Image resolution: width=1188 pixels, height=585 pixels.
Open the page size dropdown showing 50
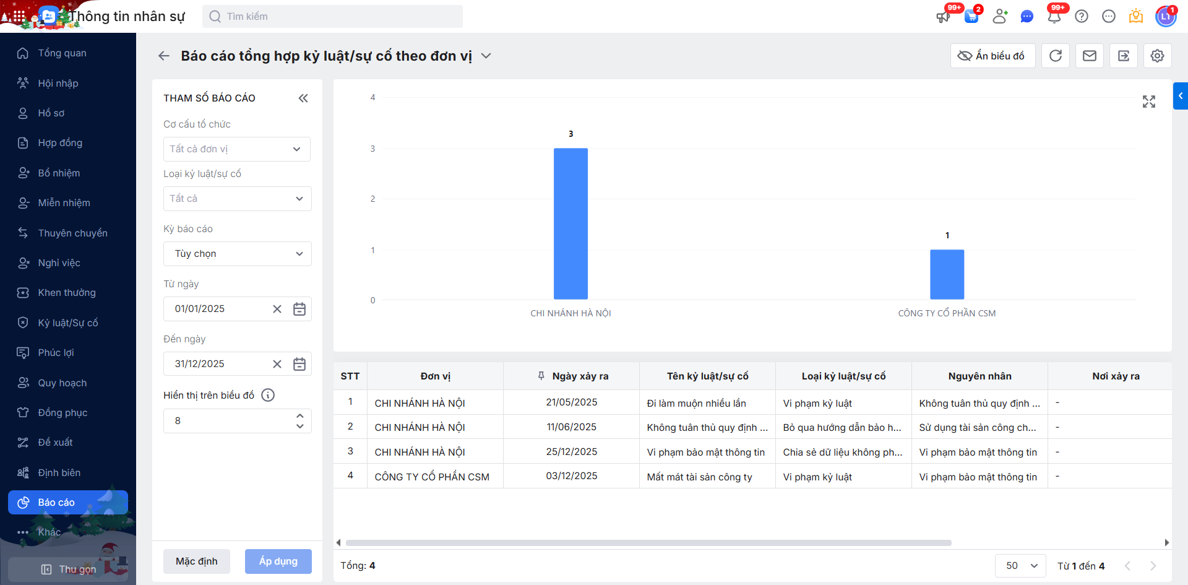1020,566
